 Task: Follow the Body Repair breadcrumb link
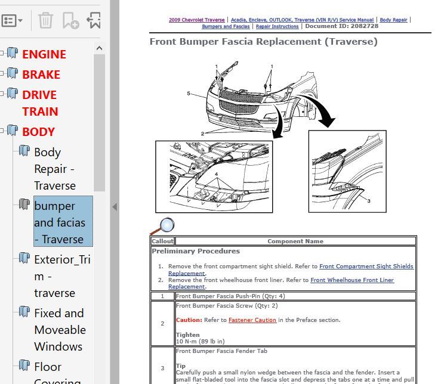(393, 20)
